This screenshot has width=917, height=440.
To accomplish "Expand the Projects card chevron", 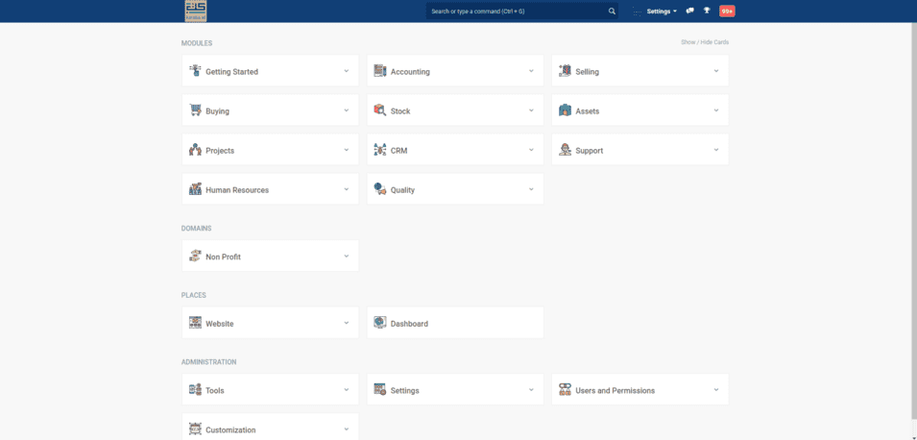I will (x=347, y=150).
